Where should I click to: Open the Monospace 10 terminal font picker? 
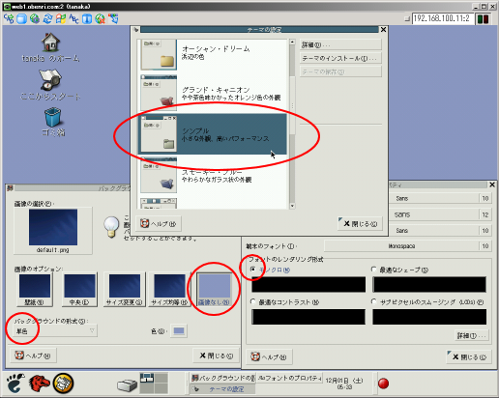[x=407, y=246]
